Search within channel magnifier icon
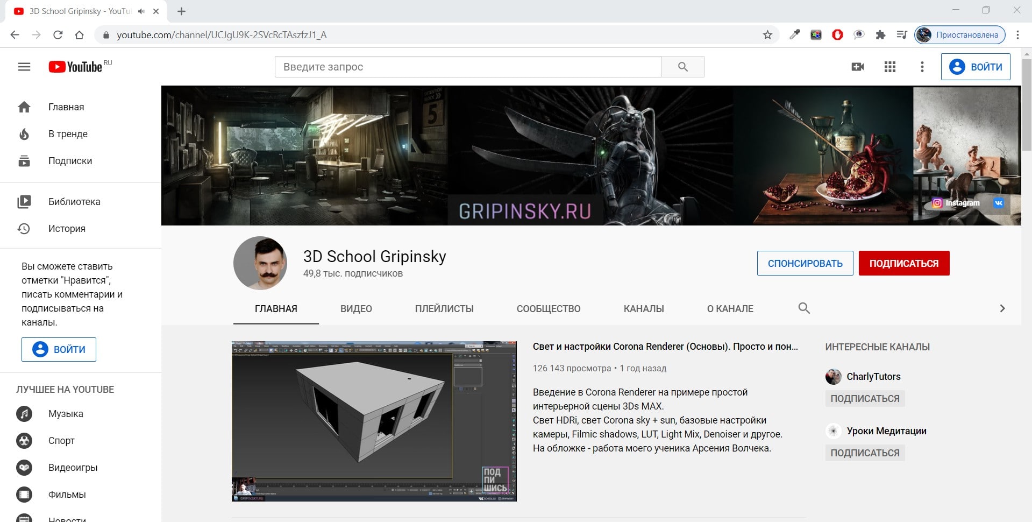 (x=804, y=308)
